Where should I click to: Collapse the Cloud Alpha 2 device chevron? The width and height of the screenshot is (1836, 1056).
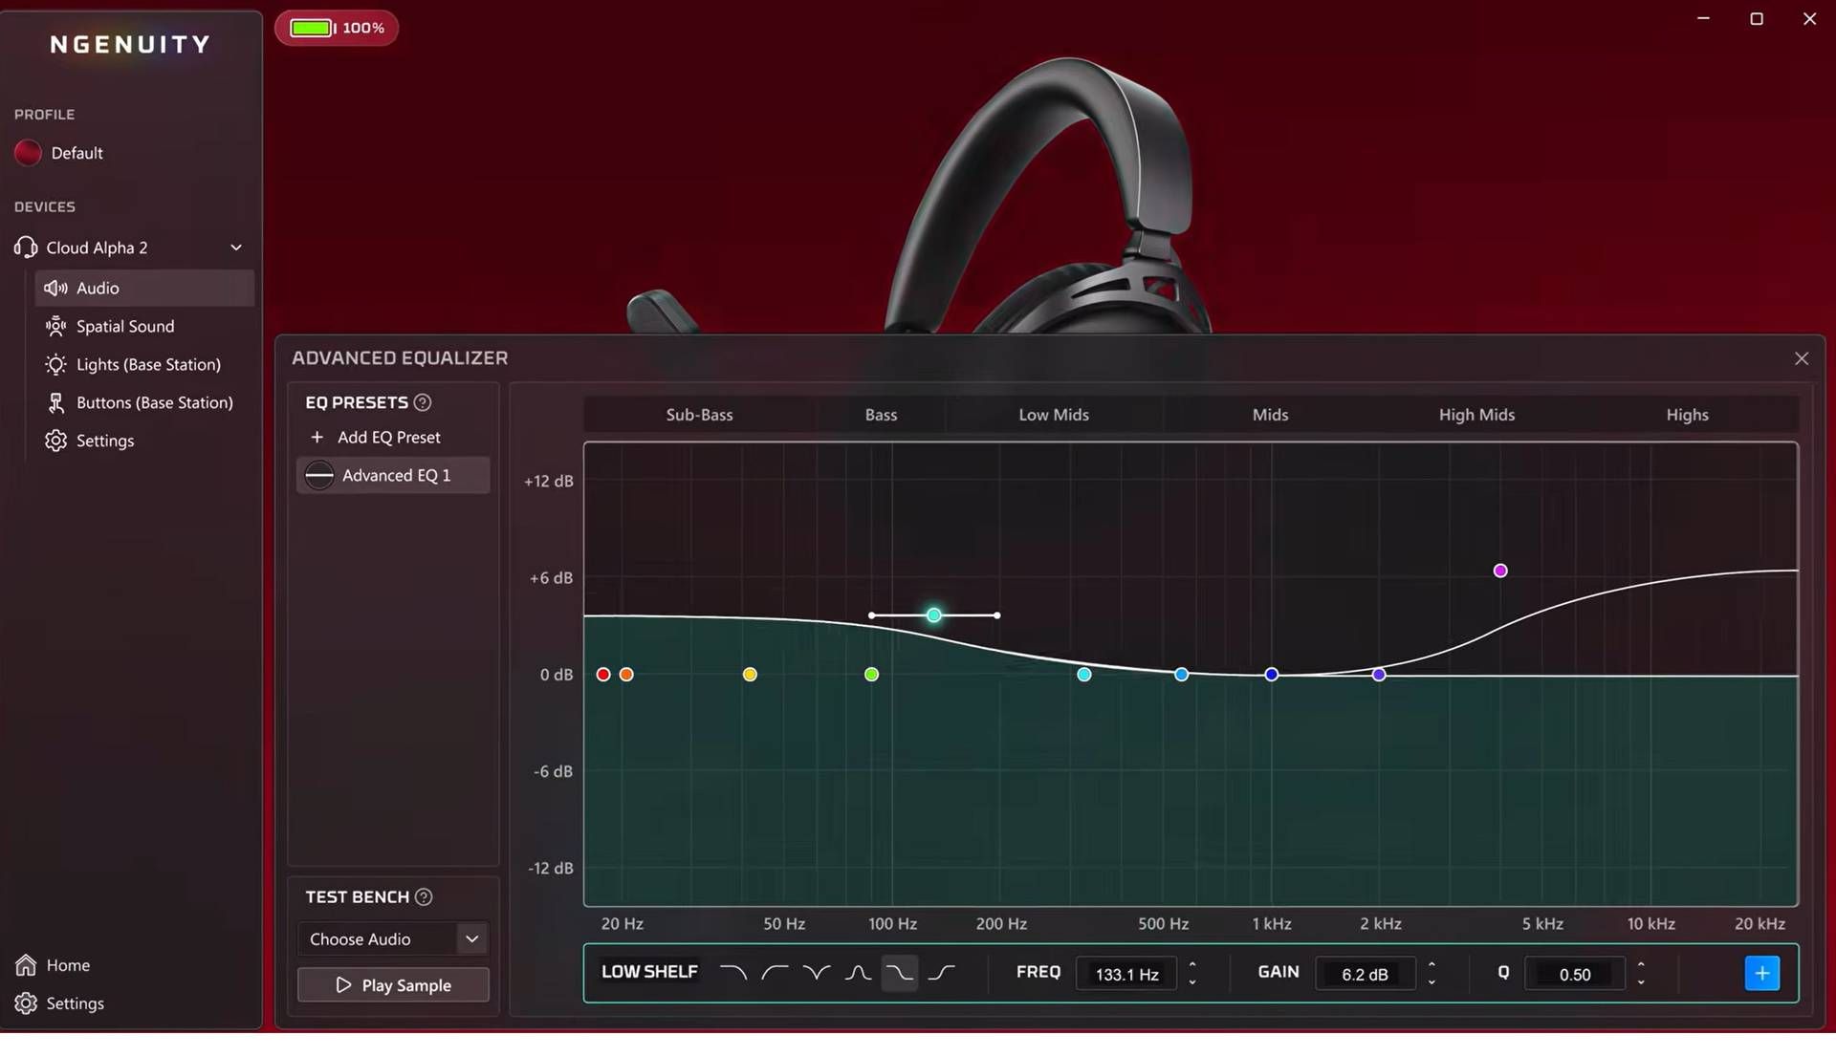pyautogui.click(x=236, y=248)
